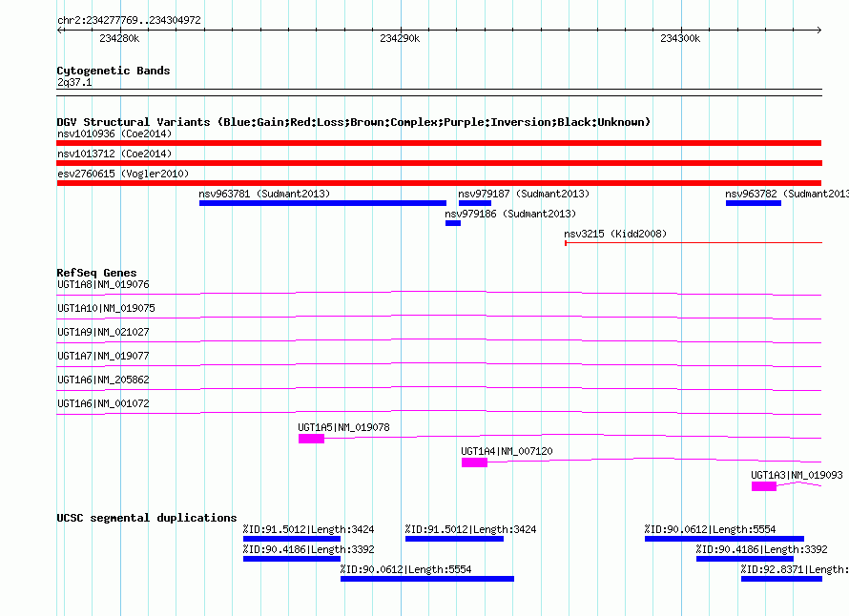The width and height of the screenshot is (849, 616).
Task: Click the UGT1A6|NM_001072 transcript label
Action: click(103, 403)
